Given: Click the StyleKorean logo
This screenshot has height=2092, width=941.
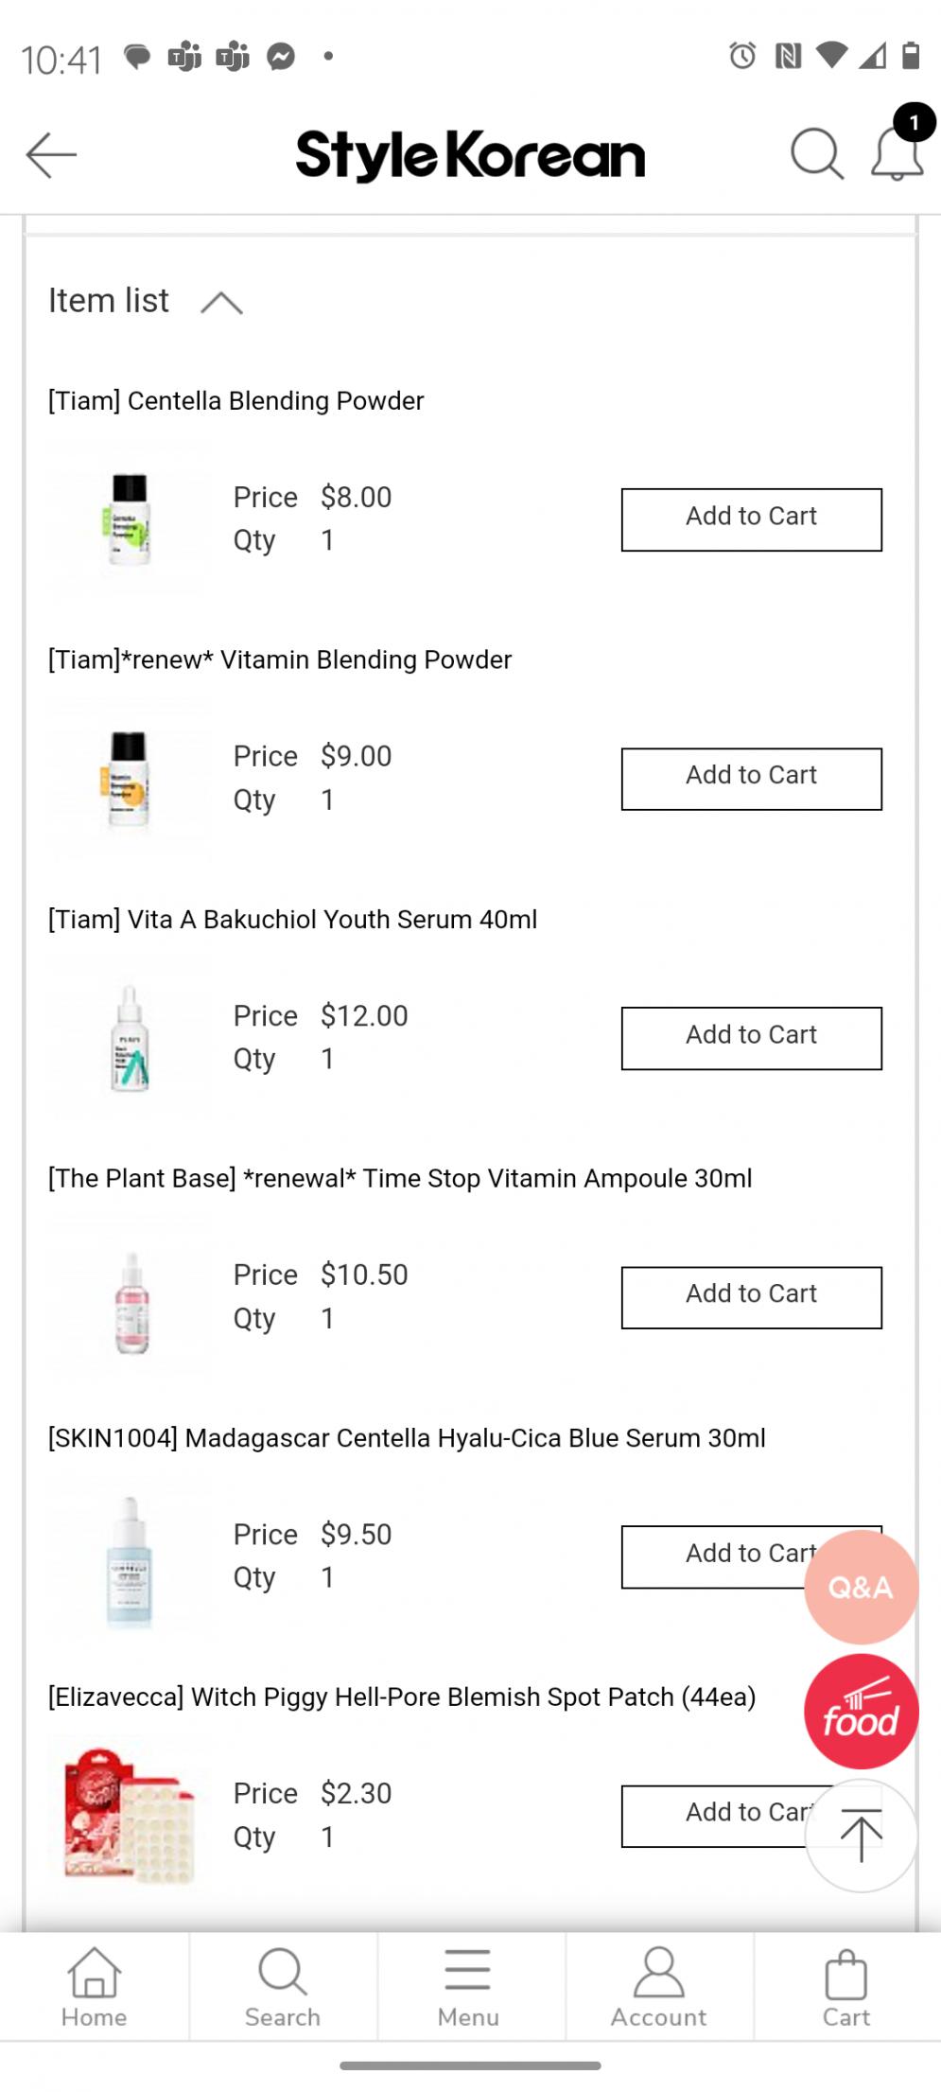Looking at the screenshot, I should coord(470,155).
